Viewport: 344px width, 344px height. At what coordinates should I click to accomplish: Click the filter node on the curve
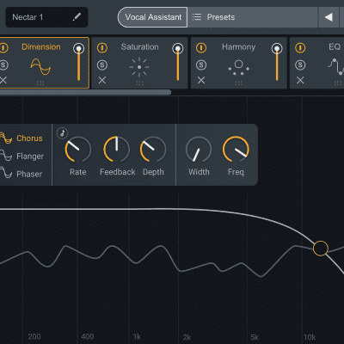tap(321, 249)
